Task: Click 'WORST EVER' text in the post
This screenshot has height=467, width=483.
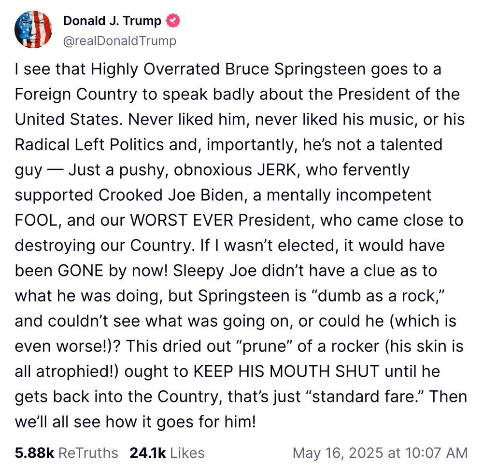Action: pyautogui.click(x=182, y=220)
